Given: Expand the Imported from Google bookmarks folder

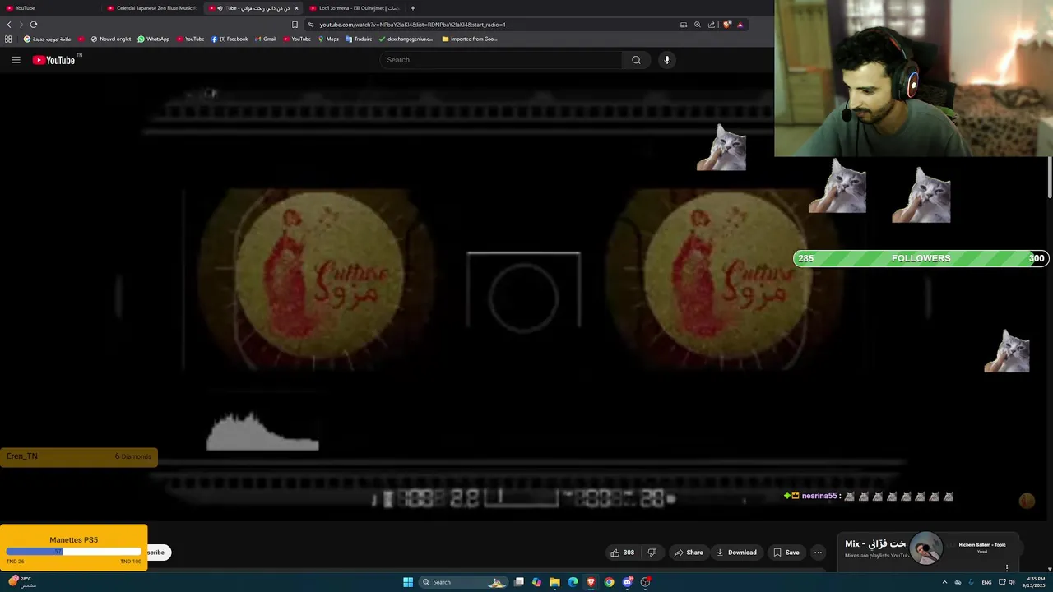Looking at the screenshot, I should [x=470, y=39].
